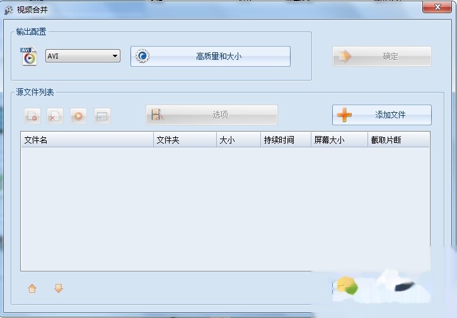Move selected file up with arrow

point(32,288)
